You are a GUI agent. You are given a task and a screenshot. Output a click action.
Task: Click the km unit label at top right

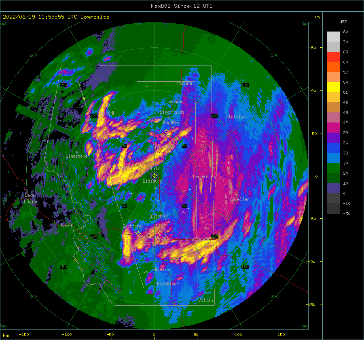(x=316, y=17)
